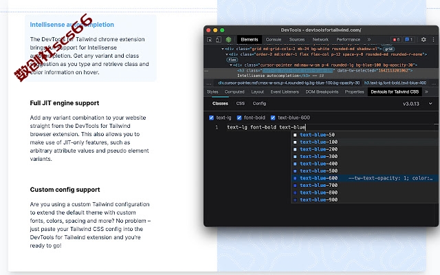
Task: Open the Layout pane tab
Action: pyautogui.click(x=257, y=91)
